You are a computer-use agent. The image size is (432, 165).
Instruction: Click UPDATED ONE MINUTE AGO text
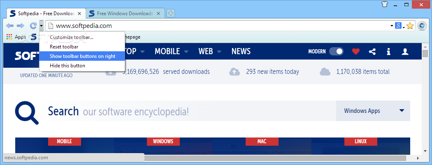pos(46,75)
